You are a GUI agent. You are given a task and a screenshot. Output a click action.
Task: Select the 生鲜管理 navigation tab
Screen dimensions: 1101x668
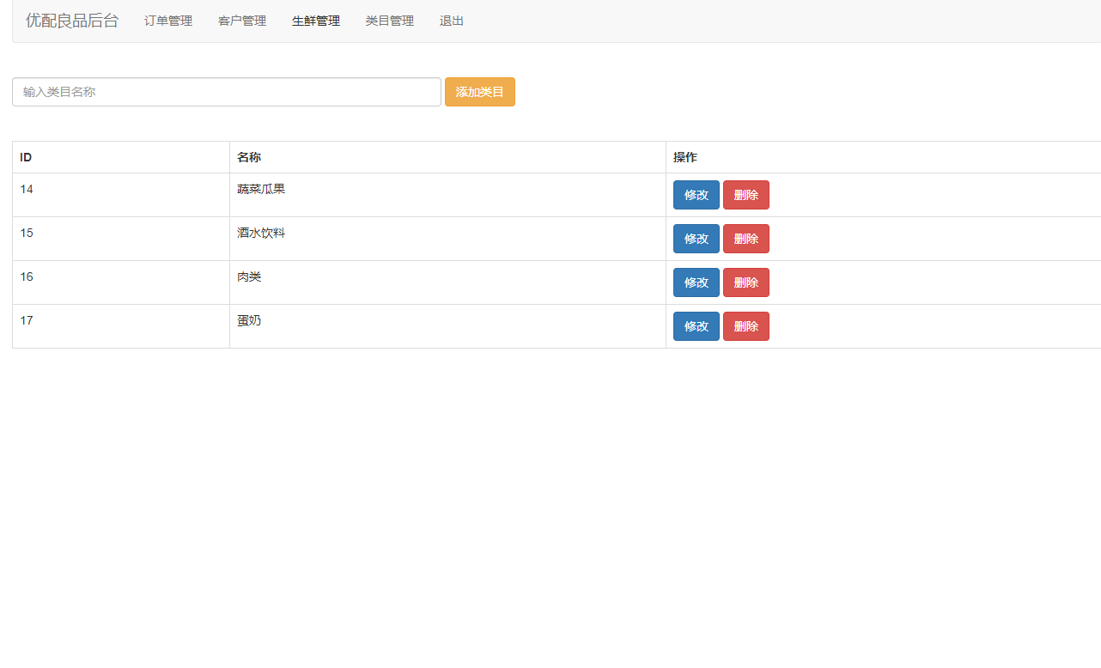click(315, 21)
